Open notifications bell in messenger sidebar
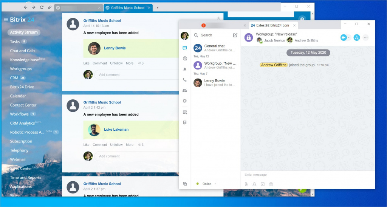 (184, 69)
